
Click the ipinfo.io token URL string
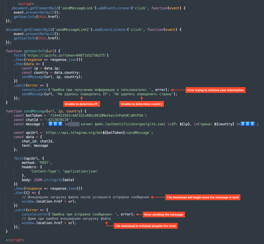[x=66, y=55]
